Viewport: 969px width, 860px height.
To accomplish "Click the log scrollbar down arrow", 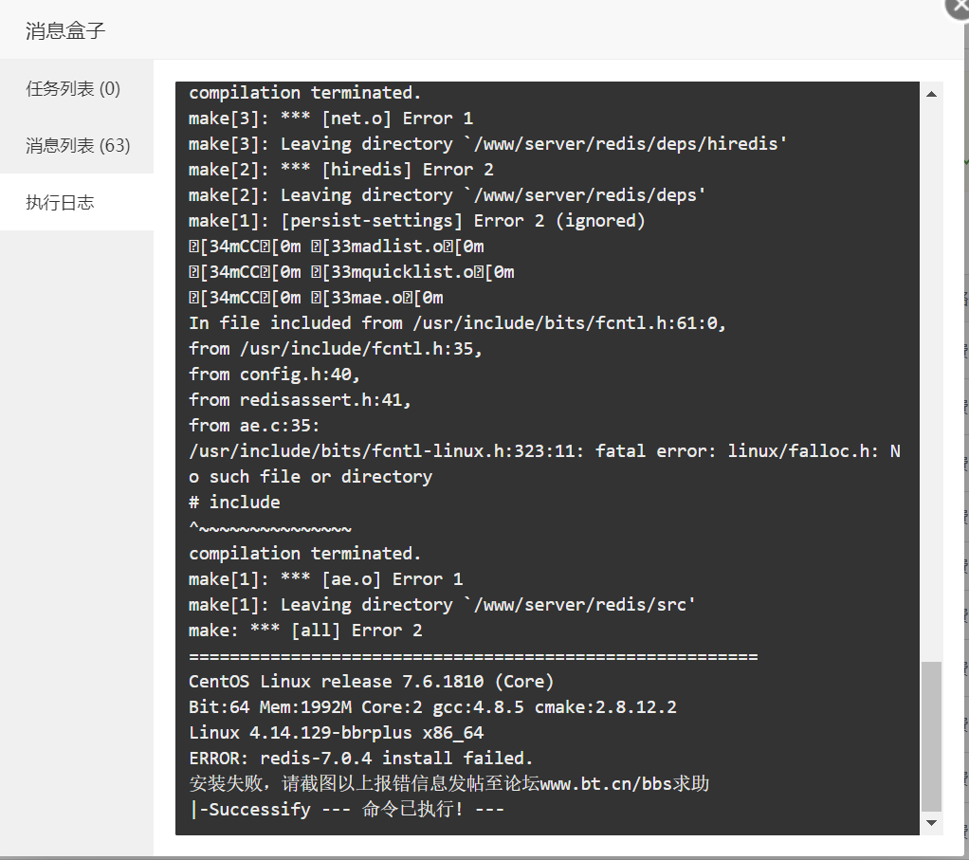I will click(x=931, y=823).
